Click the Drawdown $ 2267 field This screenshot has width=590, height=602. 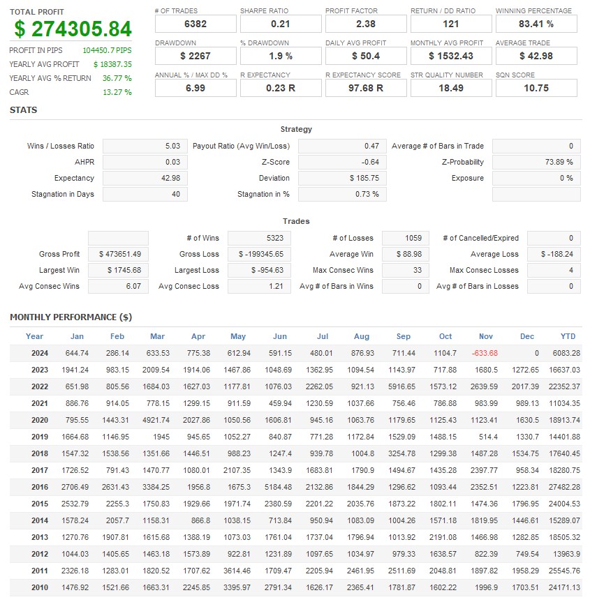196,56
